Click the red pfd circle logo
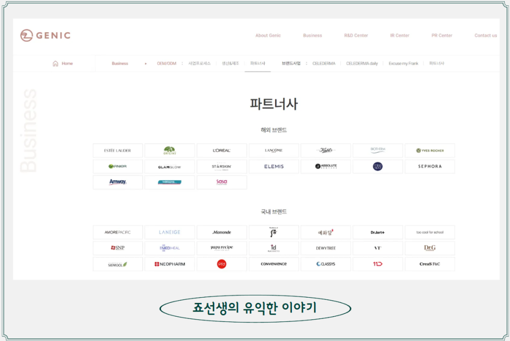 pyautogui.click(x=222, y=264)
